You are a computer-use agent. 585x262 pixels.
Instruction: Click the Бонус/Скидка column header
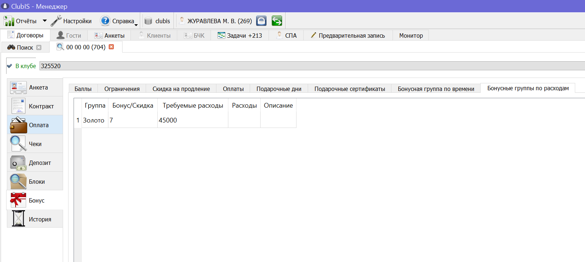pos(133,105)
